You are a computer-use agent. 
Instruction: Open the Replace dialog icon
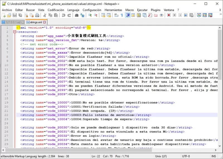point(82,15)
